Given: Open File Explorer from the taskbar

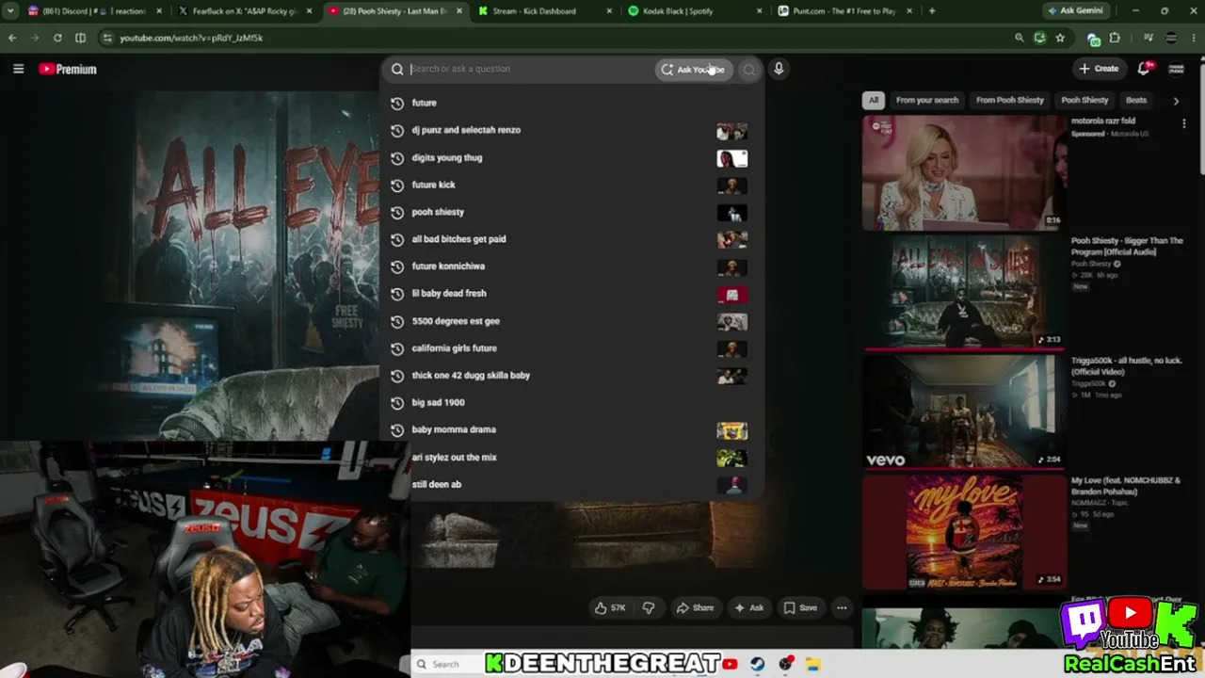Looking at the screenshot, I should pyautogui.click(x=812, y=664).
